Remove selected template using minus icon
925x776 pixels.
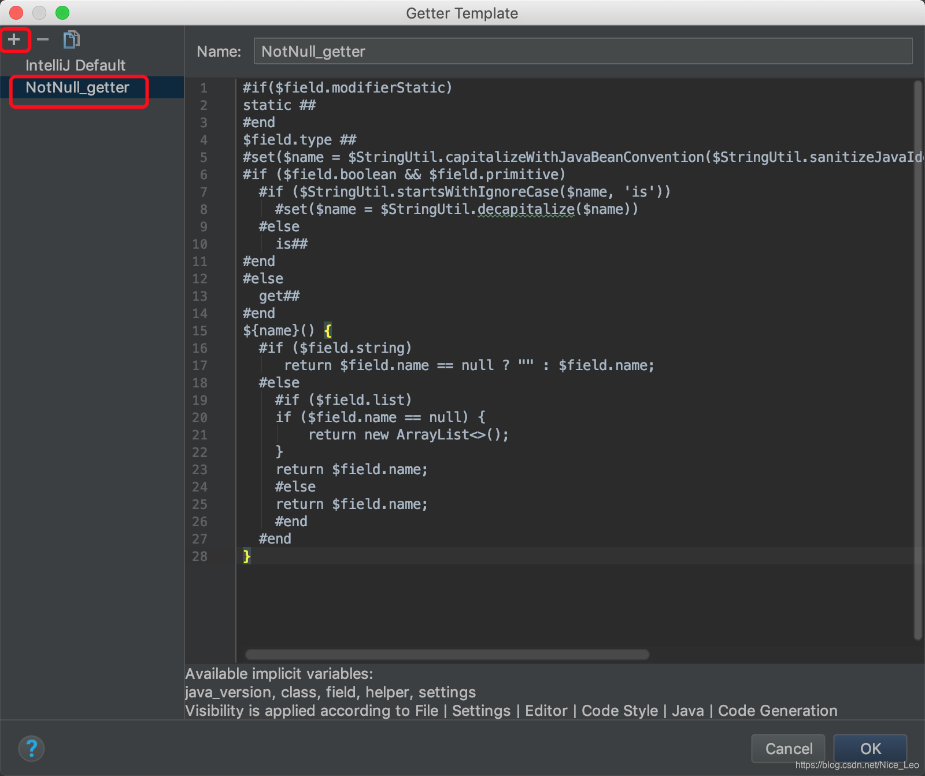click(43, 40)
